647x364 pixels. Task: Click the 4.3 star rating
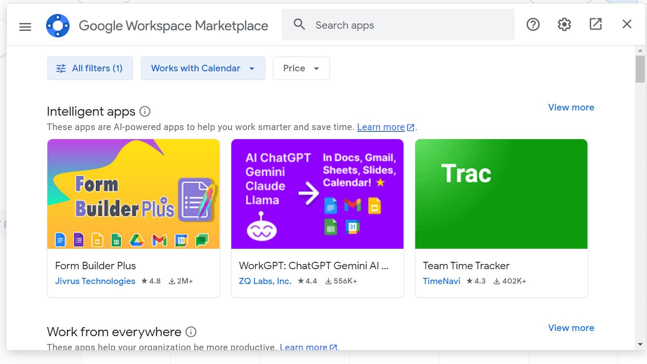pyautogui.click(x=476, y=281)
